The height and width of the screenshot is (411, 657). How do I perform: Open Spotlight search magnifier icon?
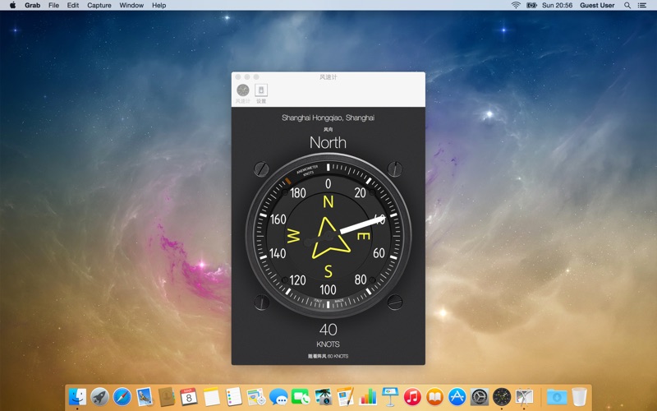click(x=627, y=5)
